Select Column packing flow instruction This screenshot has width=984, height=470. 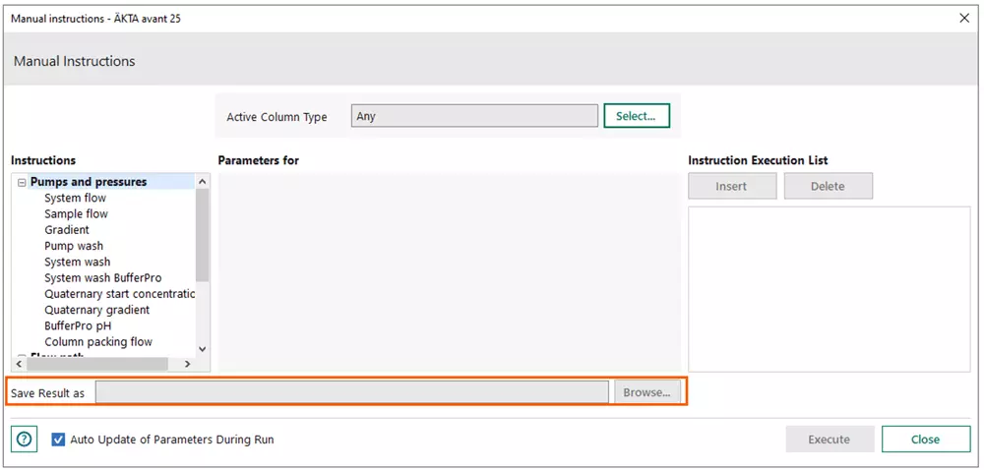point(98,342)
